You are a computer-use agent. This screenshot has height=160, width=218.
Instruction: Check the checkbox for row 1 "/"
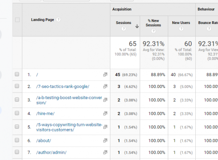[17, 74]
